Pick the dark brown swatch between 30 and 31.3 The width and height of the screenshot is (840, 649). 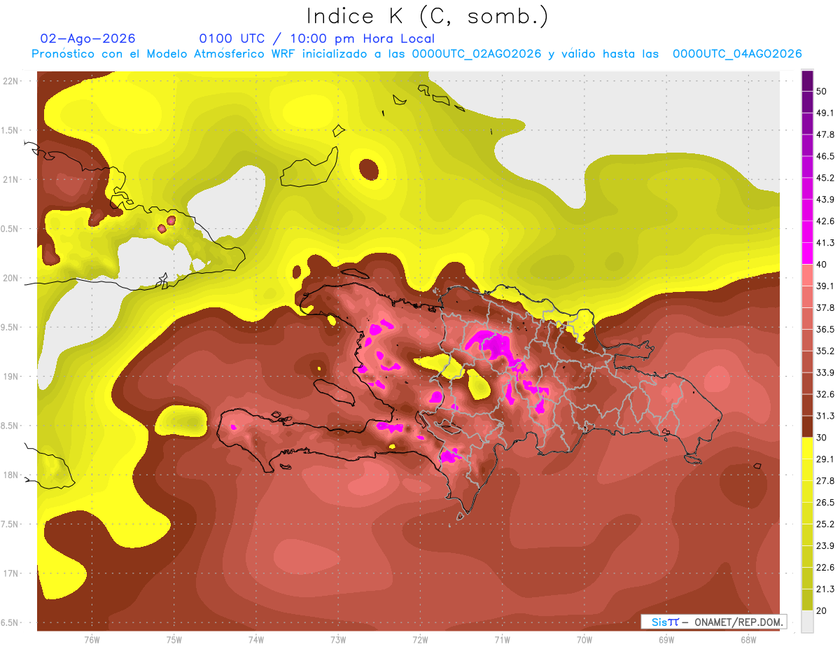807,426
